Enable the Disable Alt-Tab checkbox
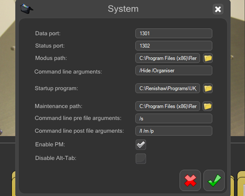The image size is (245, 196). click(x=141, y=158)
